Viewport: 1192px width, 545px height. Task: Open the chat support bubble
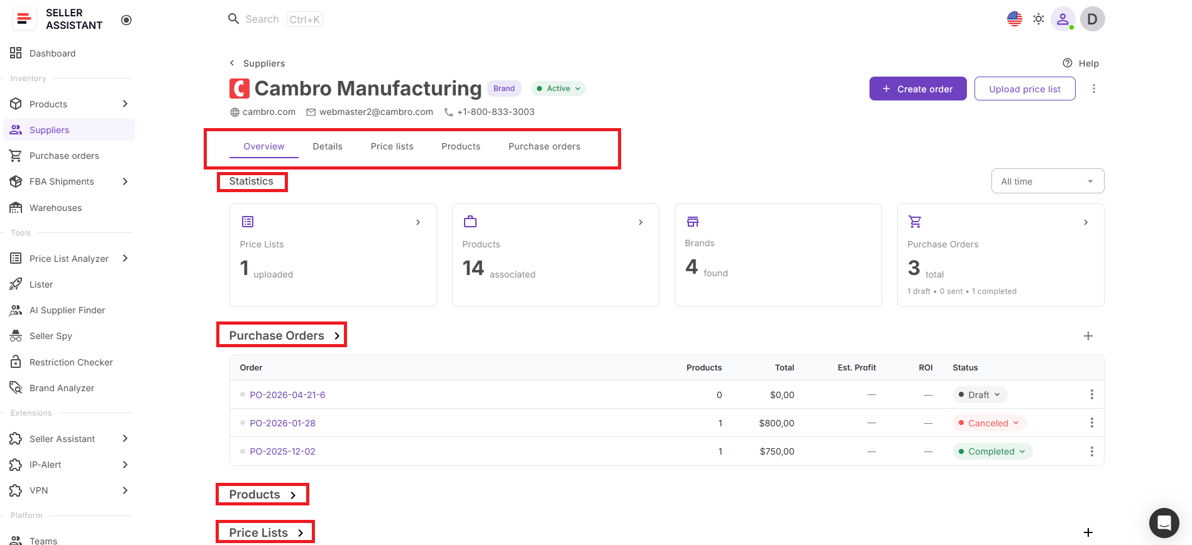(x=1164, y=522)
